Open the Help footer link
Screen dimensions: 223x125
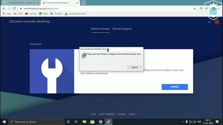coord(93,114)
